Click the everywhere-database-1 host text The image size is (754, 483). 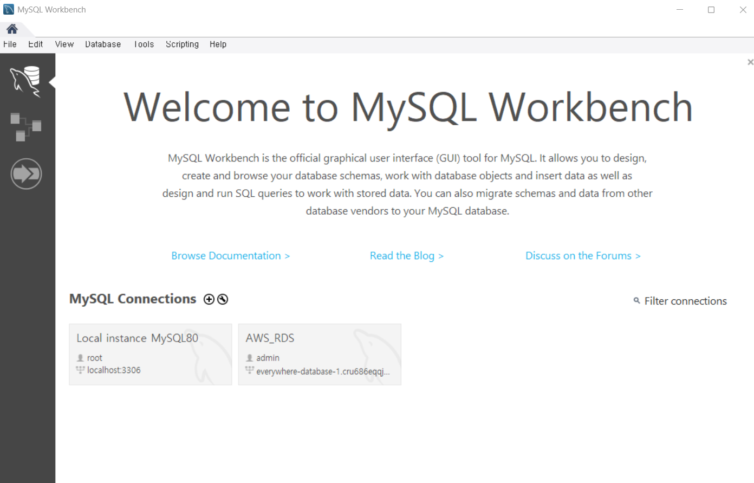click(323, 371)
